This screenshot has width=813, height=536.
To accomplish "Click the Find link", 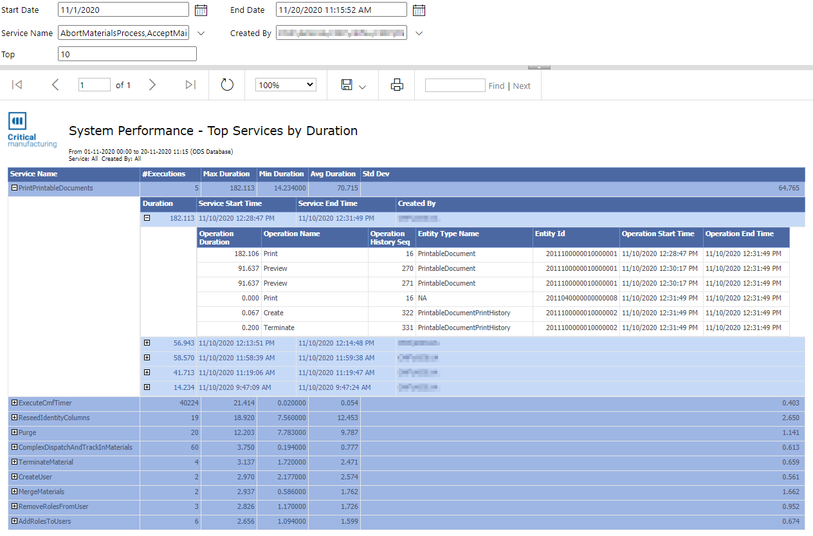I will [496, 86].
